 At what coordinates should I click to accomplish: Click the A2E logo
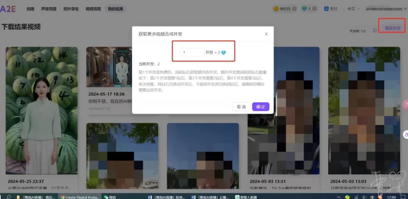coord(8,9)
